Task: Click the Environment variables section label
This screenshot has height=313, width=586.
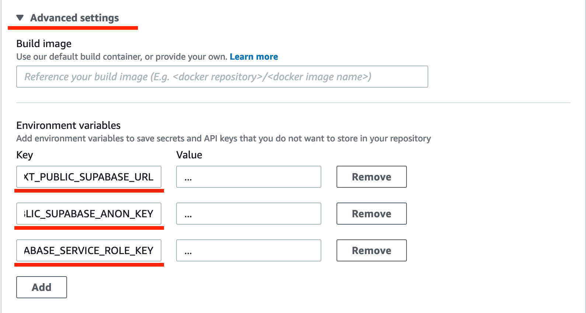Action: (68, 125)
